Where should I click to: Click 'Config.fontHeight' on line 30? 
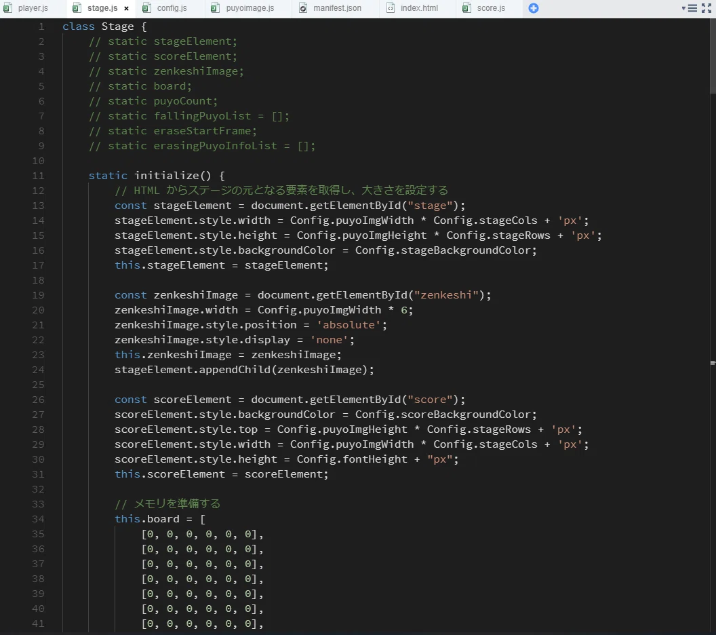tap(352, 459)
